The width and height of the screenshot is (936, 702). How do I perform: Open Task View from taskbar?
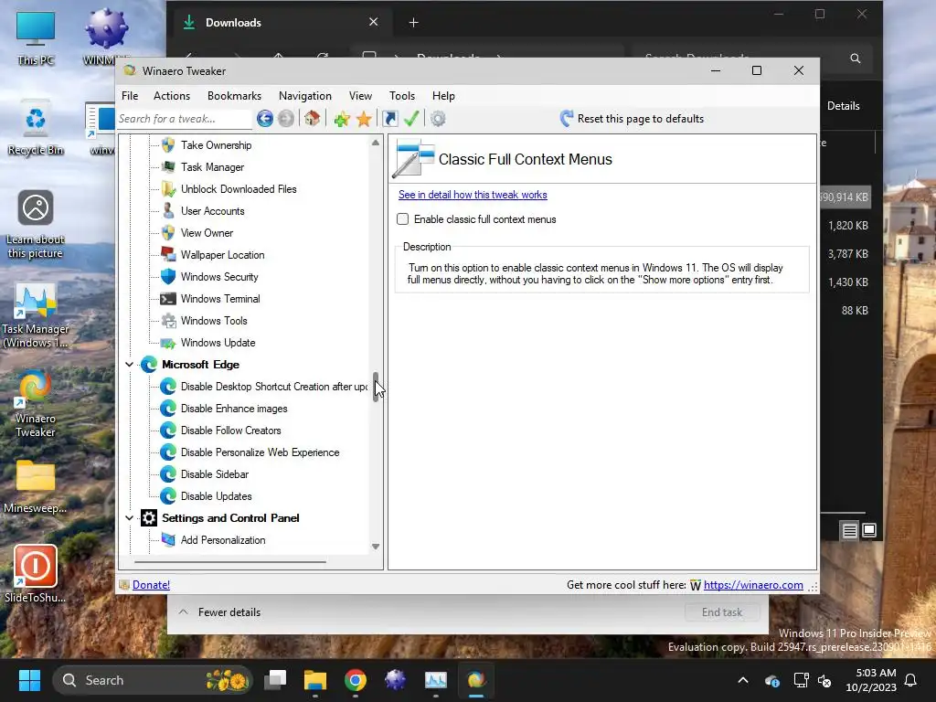(275, 680)
